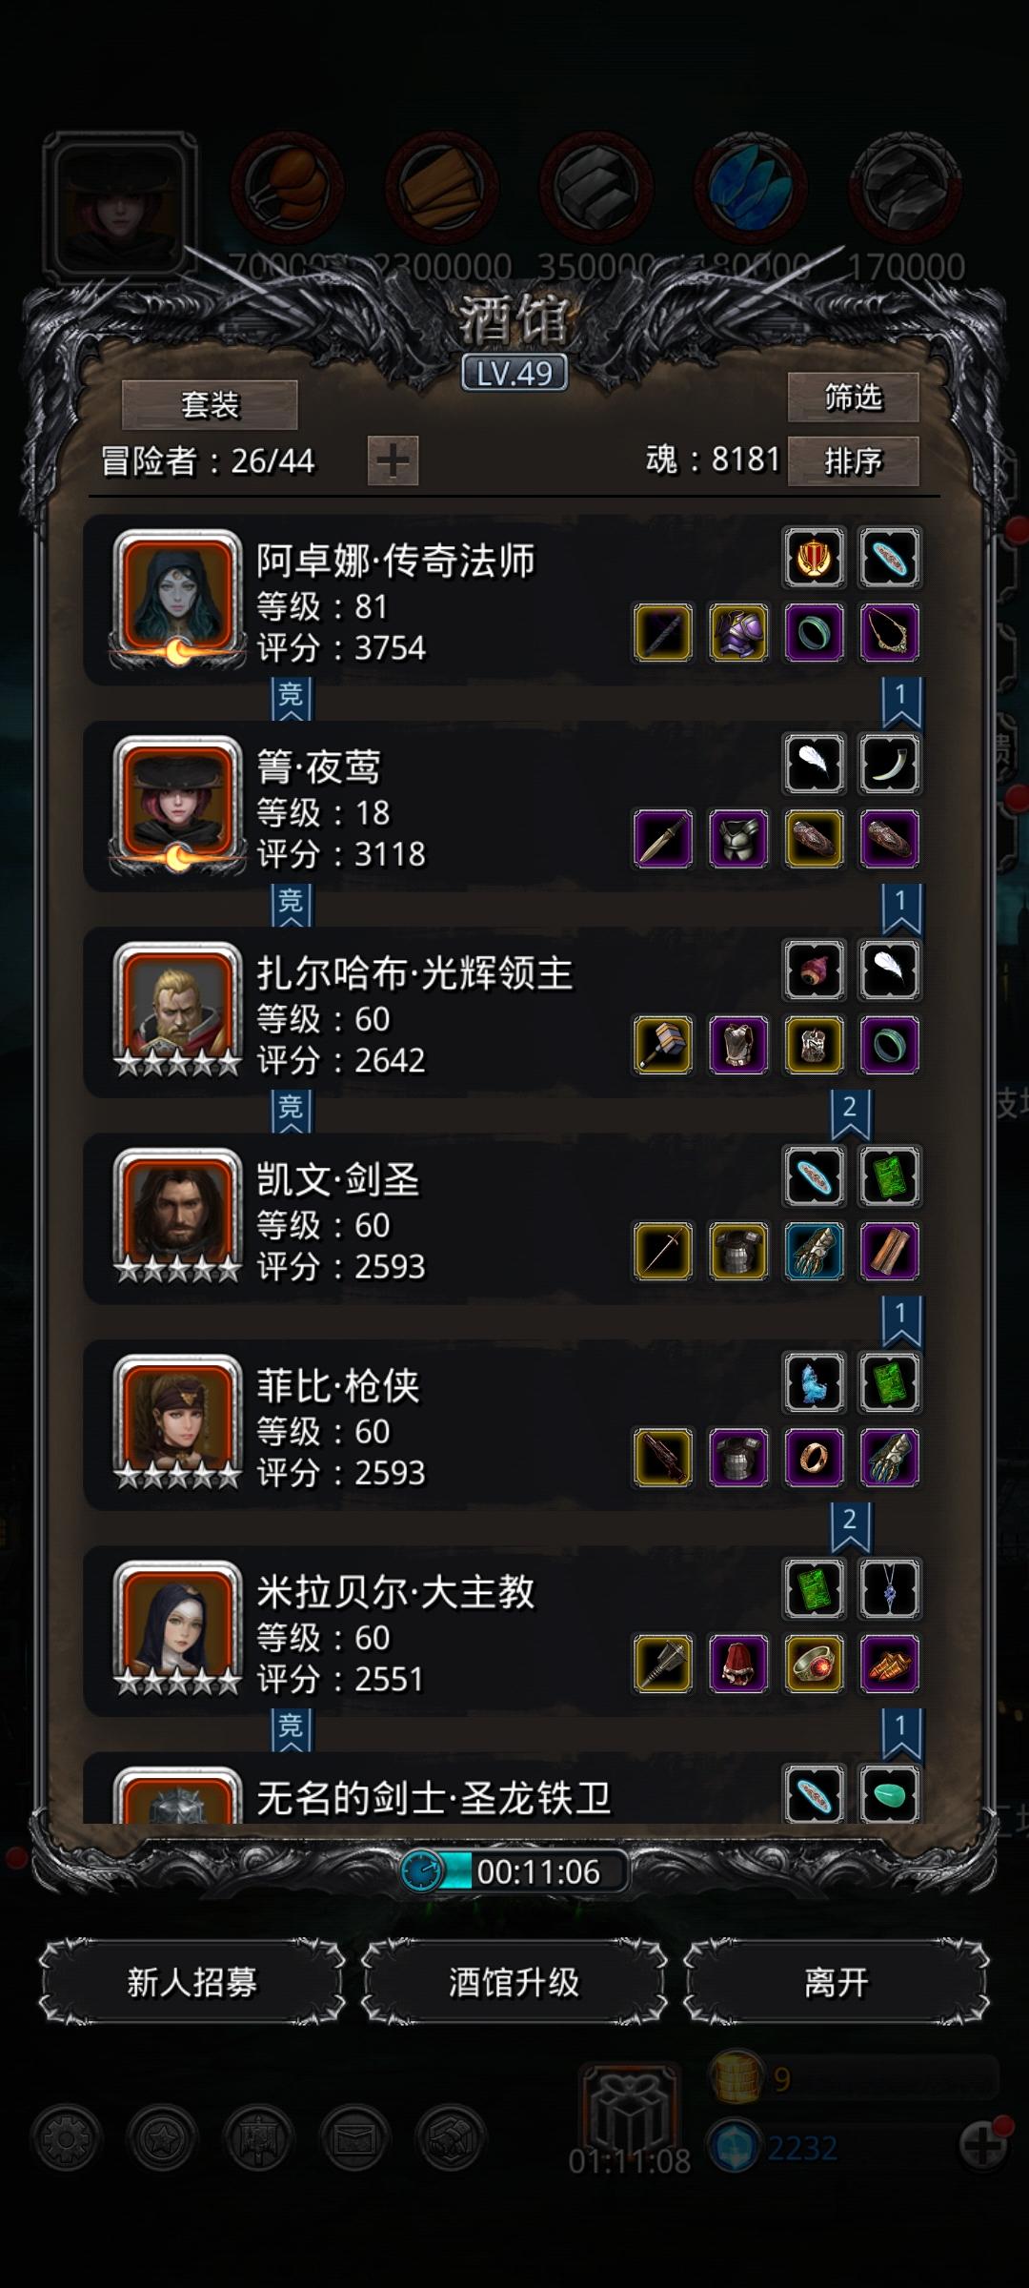The height and width of the screenshot is (2288, 1029).
Task: Open the 筛选 filter options
Action: pyautogui.click(x=853, y=397)
